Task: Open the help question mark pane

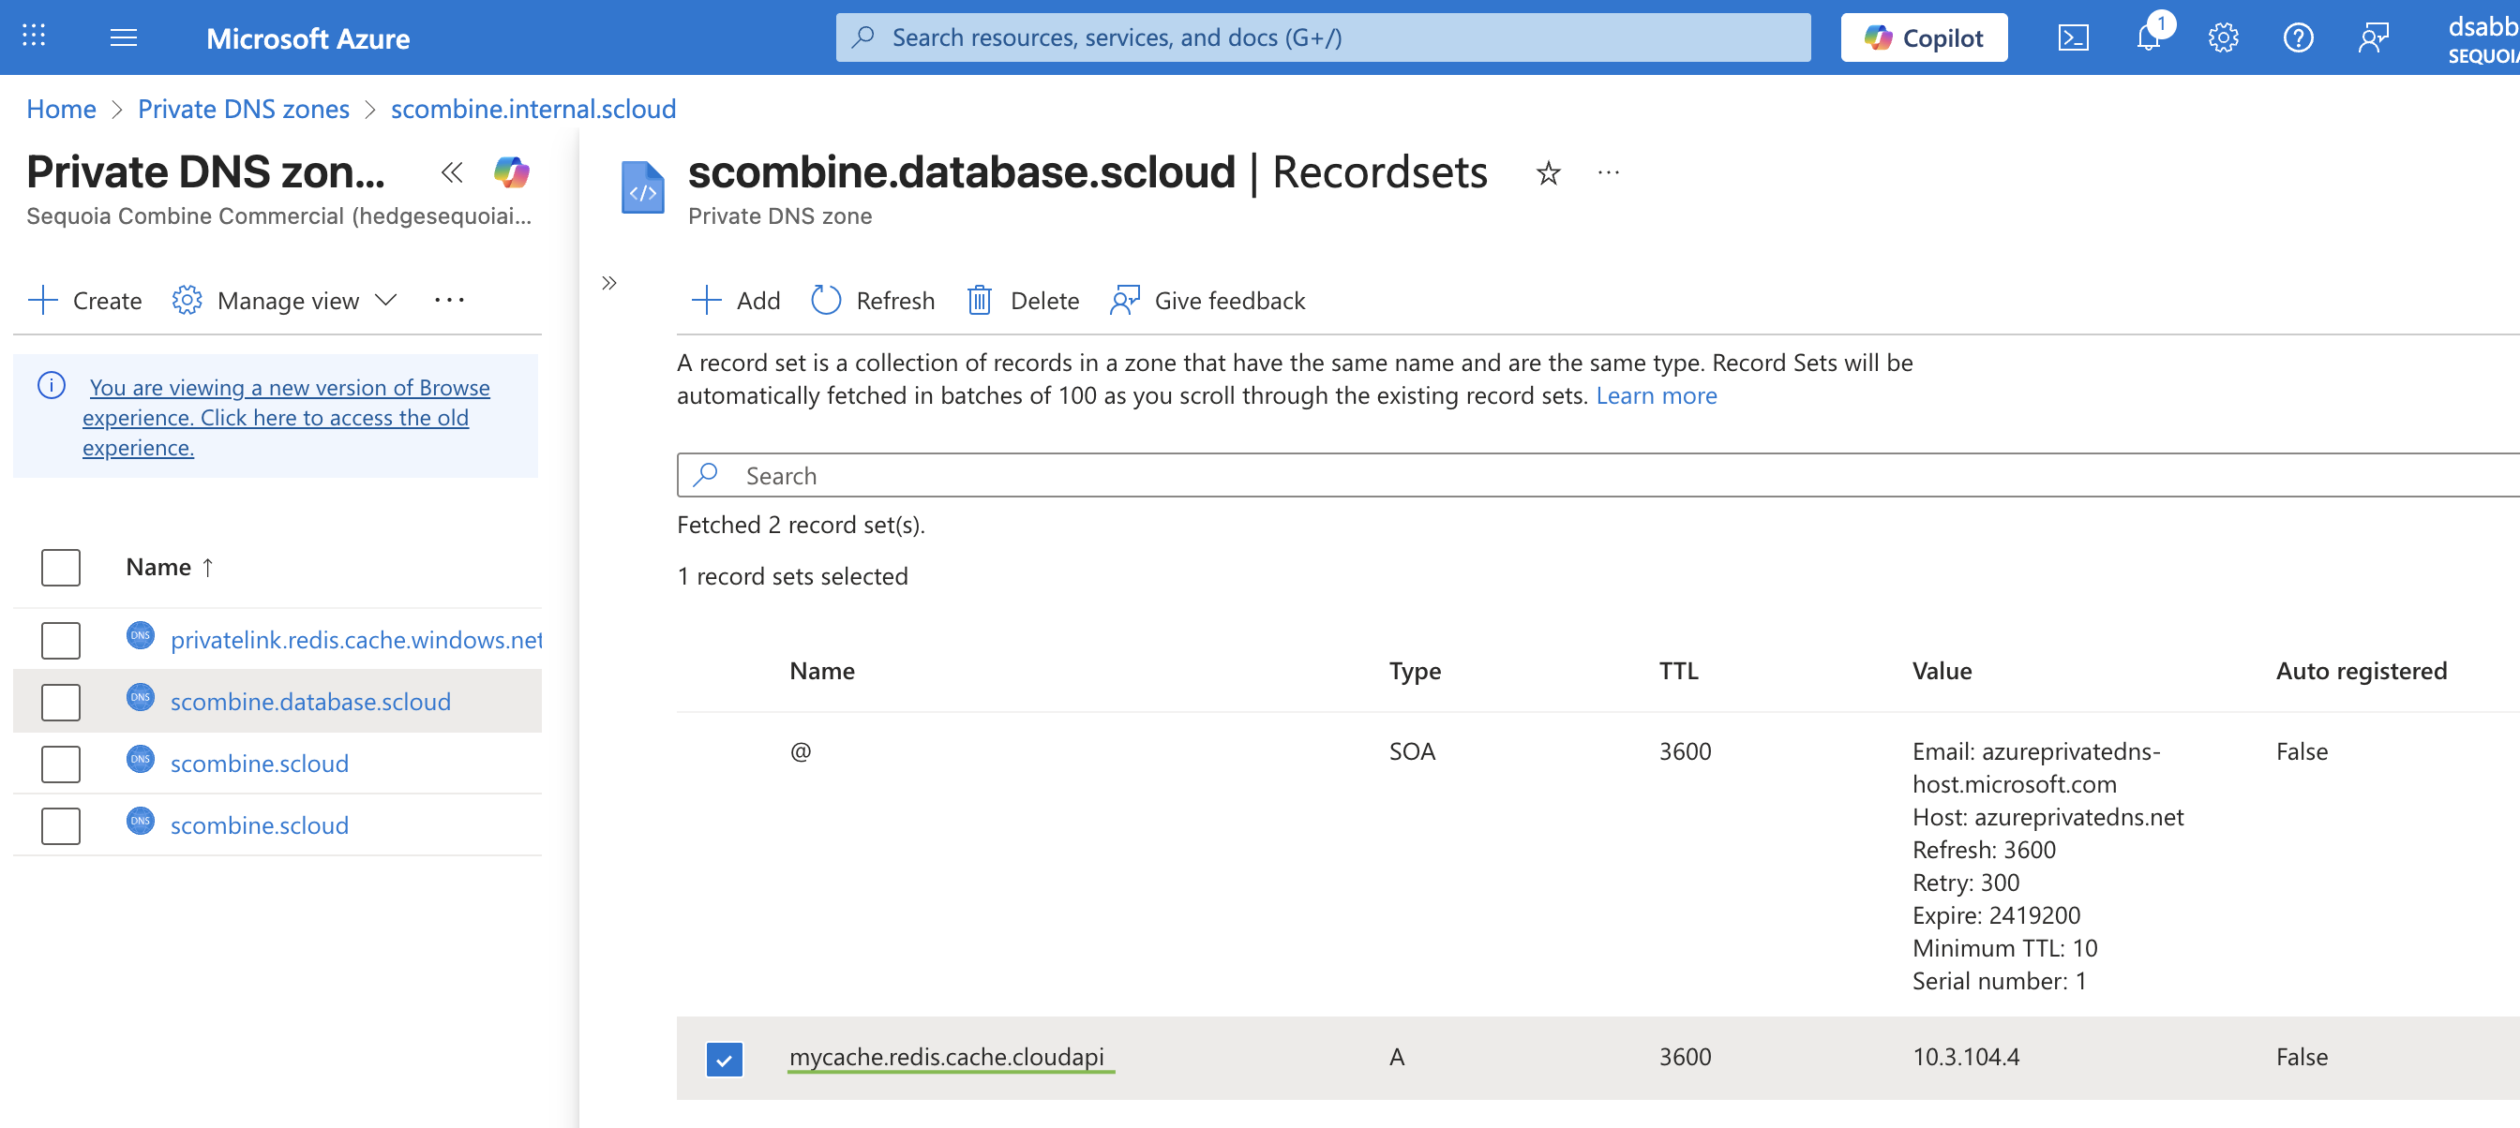Action: point(2298,37)
